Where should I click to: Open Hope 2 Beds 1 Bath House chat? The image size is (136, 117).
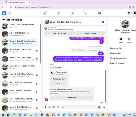coord(20,59)
